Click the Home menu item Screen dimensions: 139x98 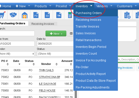point(6,6)
